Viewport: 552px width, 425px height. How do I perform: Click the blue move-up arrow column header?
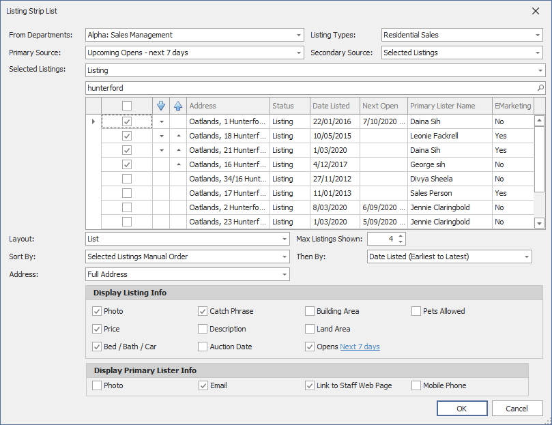tap(178, 106)
